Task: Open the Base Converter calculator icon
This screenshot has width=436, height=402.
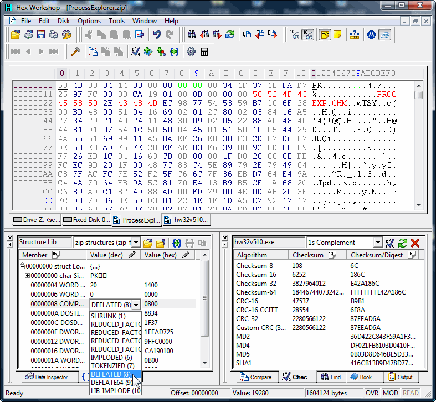Action: point(204,51)
